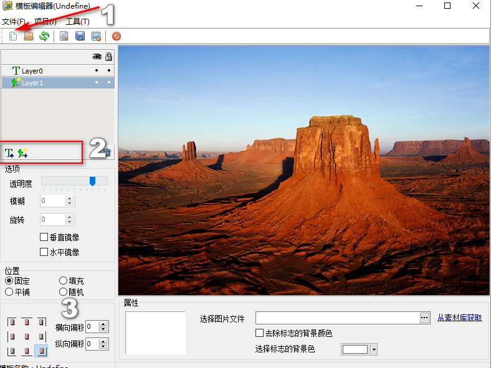Viewport: 491px width, 368px height.
Task: Enable the 水平镜像 checkbox
Action: (x=44, y=252)
